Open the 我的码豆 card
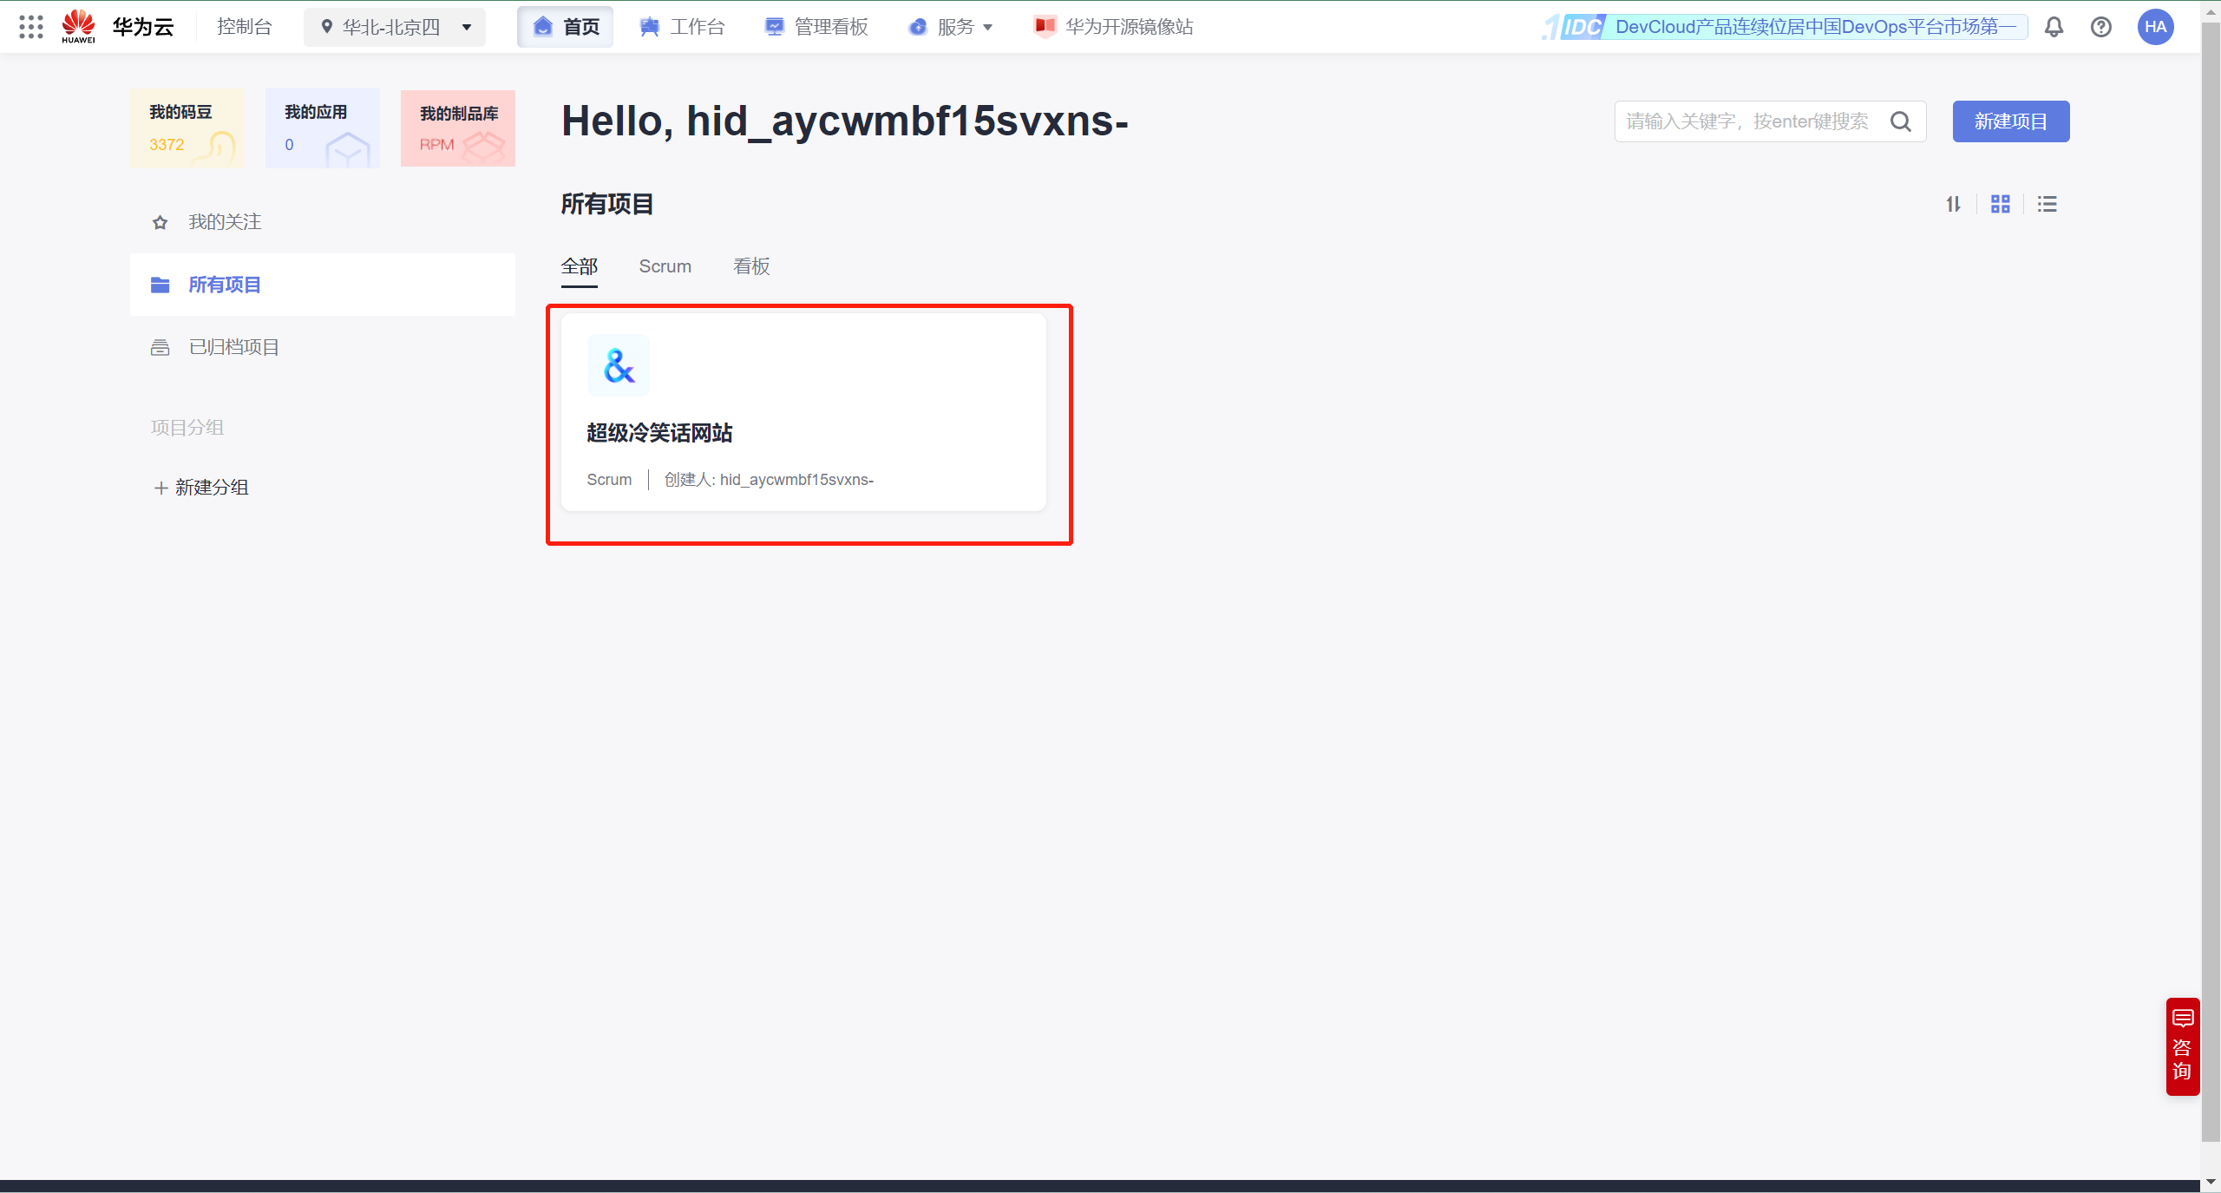The width and height of the screenshot is (2221, 1193). (x=187, y=128)
